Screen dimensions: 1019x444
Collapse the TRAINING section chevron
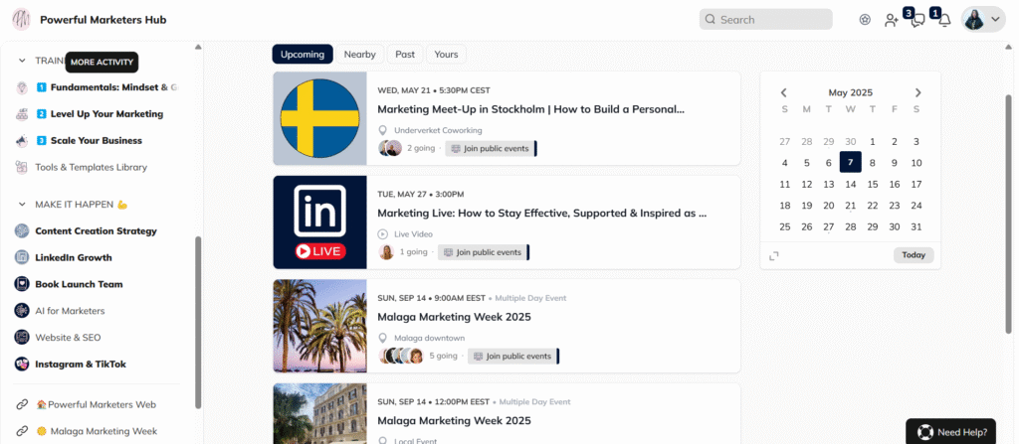[x=22, y=61]
